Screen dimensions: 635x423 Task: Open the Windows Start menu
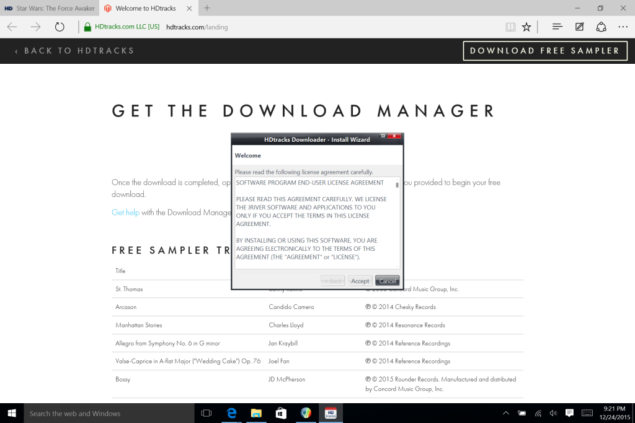point(12,413)
